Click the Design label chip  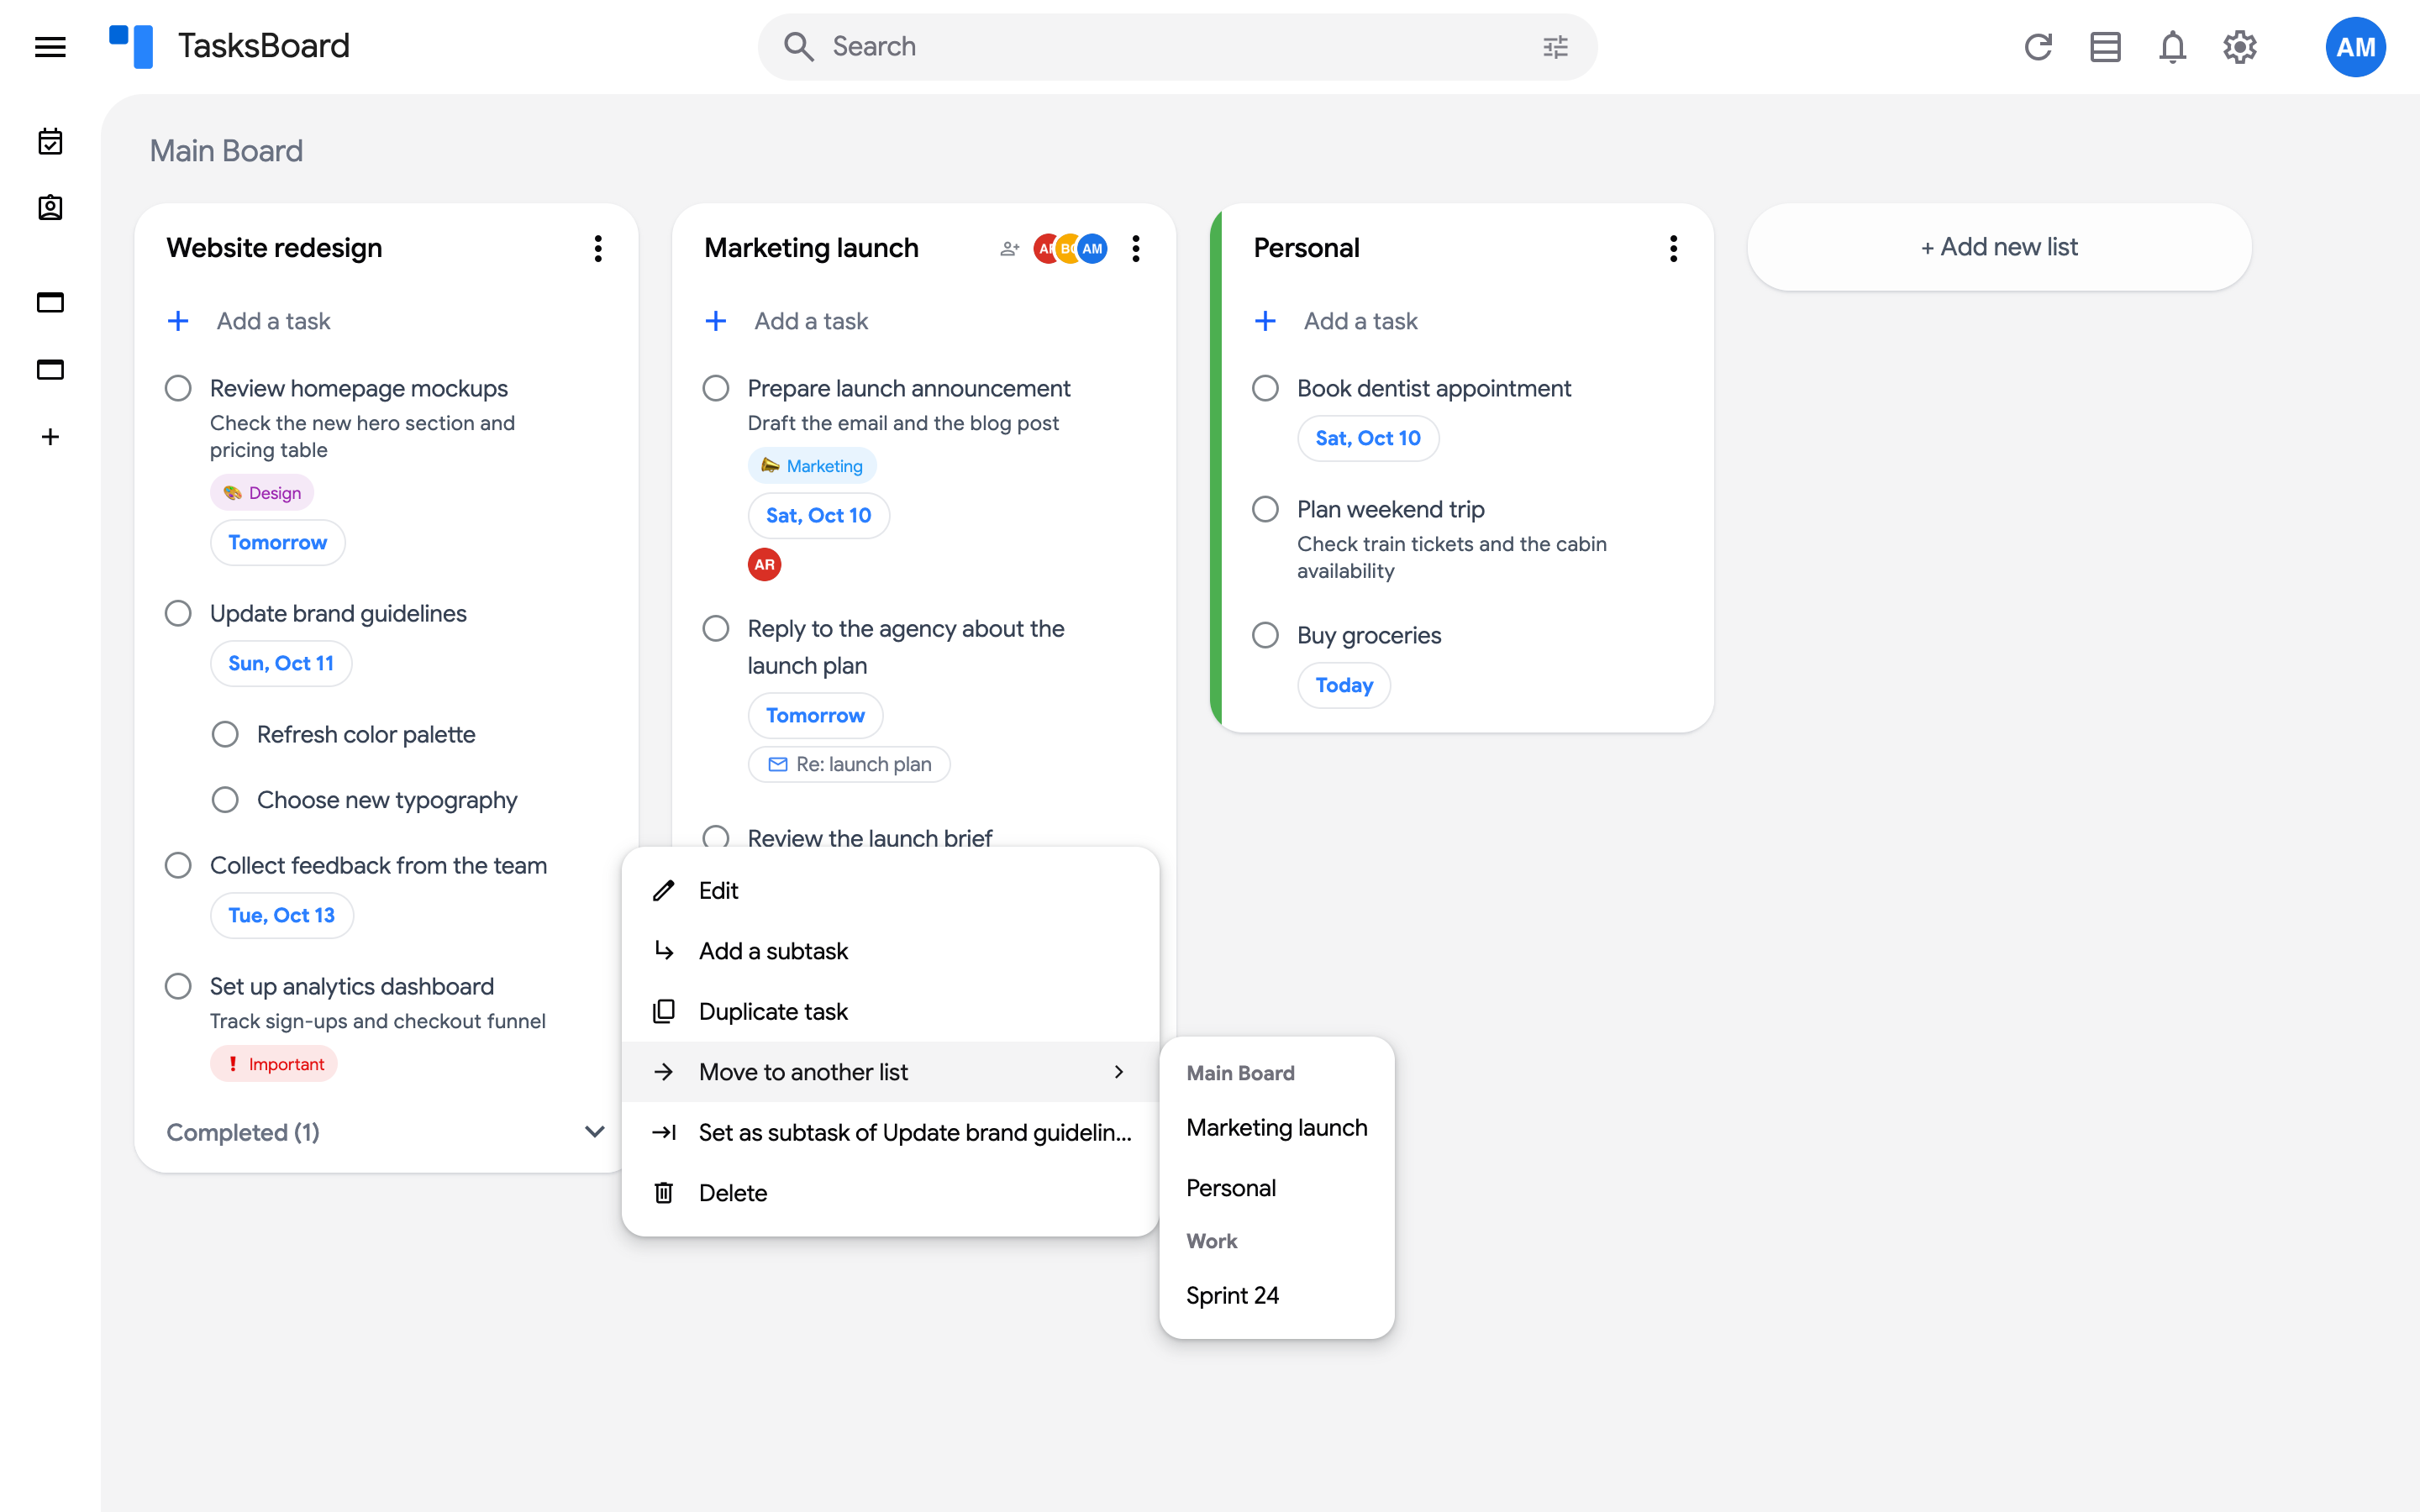[x=262, y=492]
